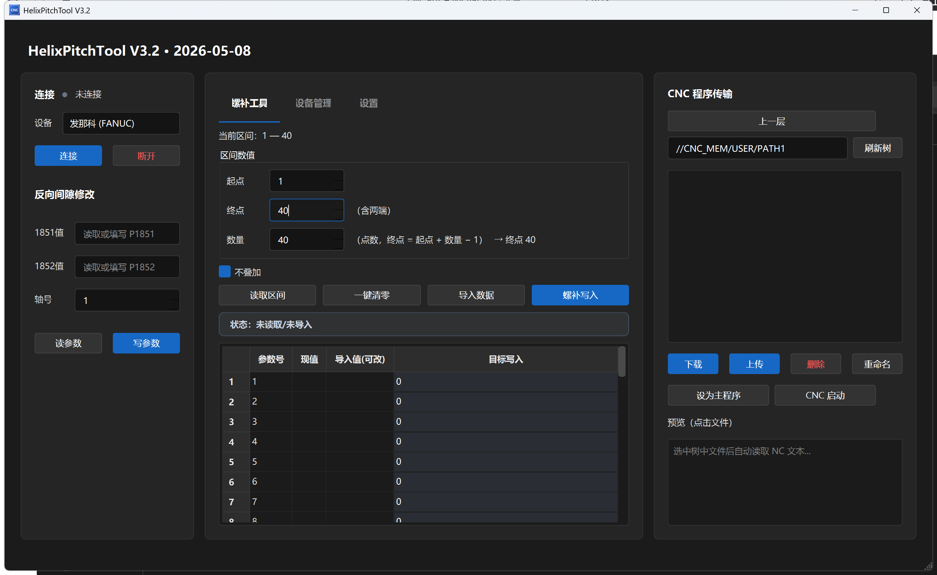Switch to the 螺补工具 tab
The width and height of the screenshot is (937, 575).
(249, 103)
